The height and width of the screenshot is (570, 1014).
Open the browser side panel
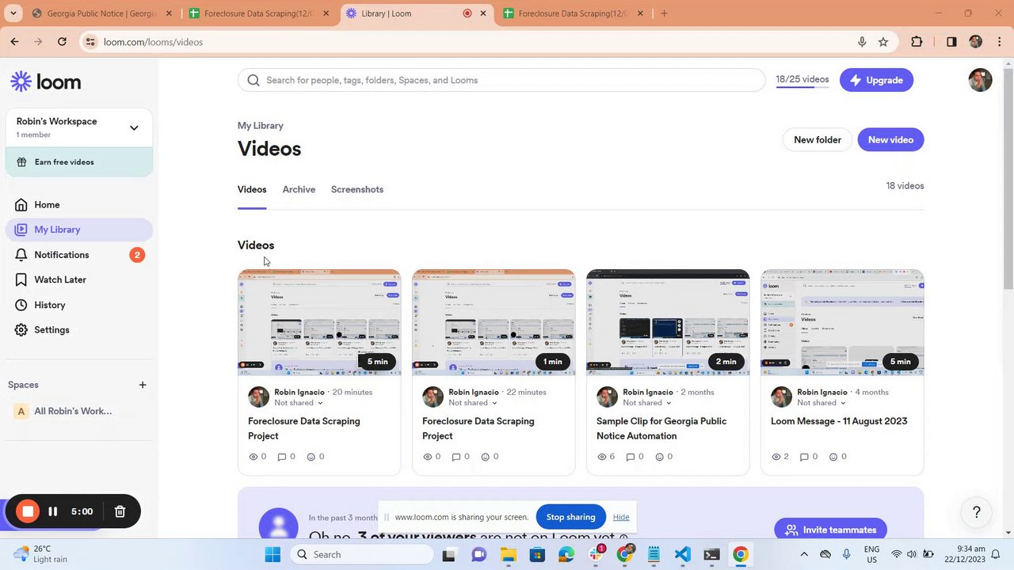click(951, 42)
